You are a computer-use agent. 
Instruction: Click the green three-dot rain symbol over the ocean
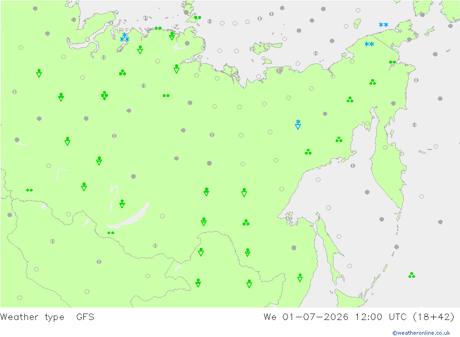pos(412,275)
